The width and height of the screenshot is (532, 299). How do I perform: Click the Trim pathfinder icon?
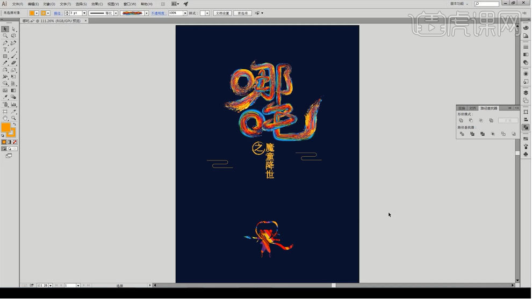pos(472,134)
